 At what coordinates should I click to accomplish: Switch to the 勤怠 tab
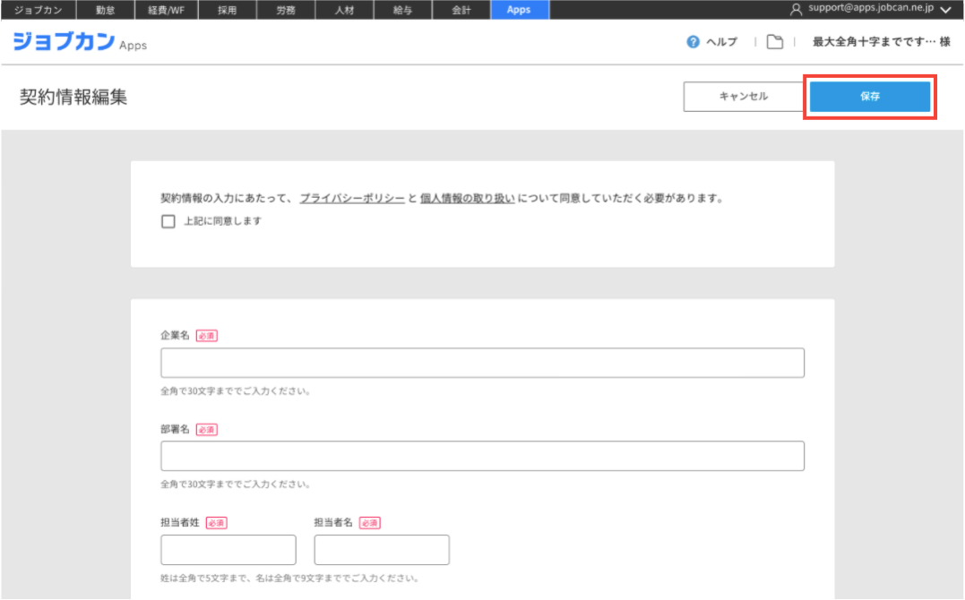pos(106,10)
